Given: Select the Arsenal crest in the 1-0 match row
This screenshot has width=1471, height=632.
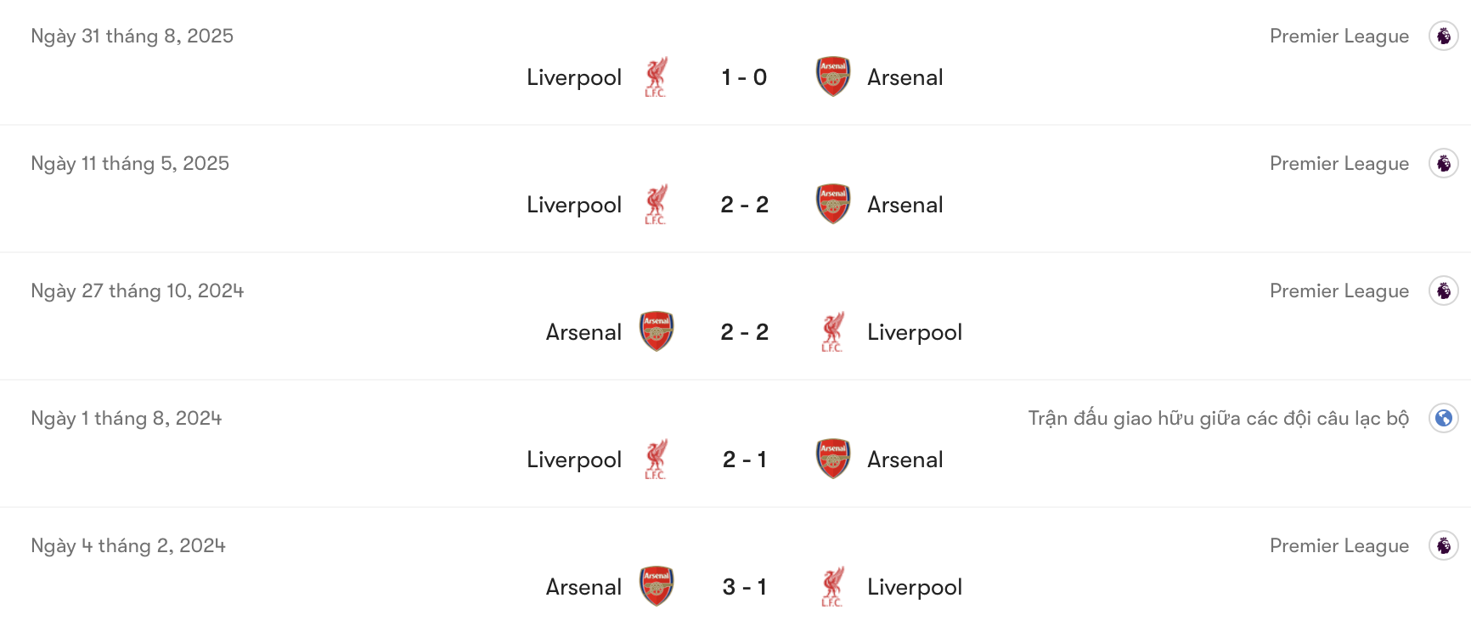Looking at the screenshot, I should point(833,76).
